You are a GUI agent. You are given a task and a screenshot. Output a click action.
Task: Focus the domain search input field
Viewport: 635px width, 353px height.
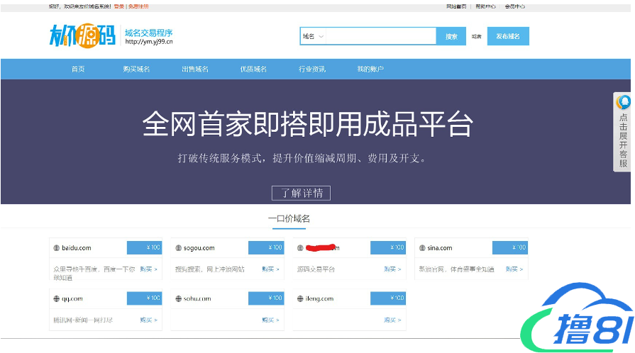click(x=381, y=36)
